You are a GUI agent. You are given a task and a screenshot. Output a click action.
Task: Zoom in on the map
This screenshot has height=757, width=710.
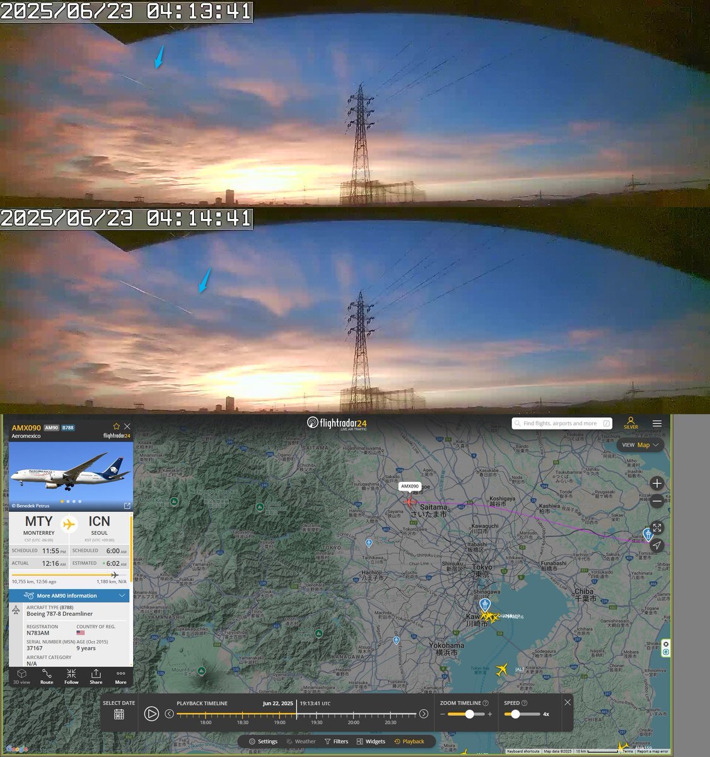657,483
